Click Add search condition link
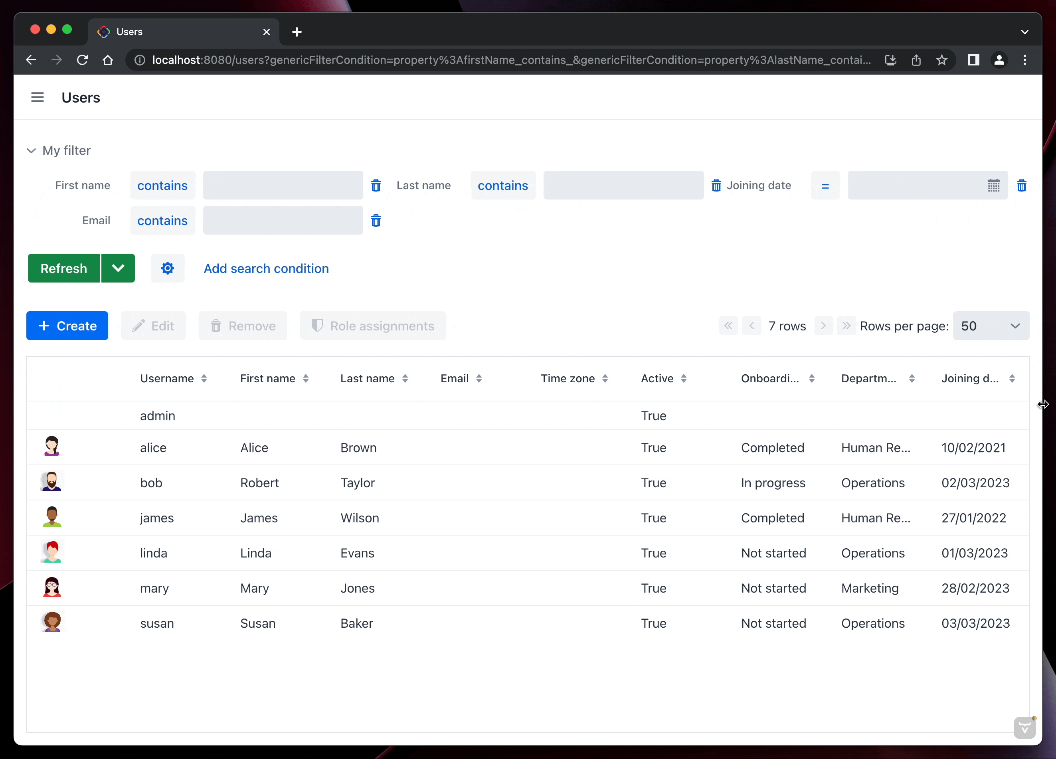Image resolution: width=1056 pixels, height=759 pixels. [266, 269]
